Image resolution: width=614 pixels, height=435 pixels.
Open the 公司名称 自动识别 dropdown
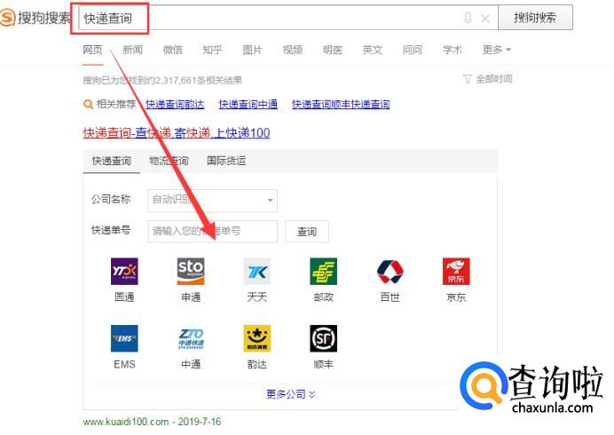[213, 201]
